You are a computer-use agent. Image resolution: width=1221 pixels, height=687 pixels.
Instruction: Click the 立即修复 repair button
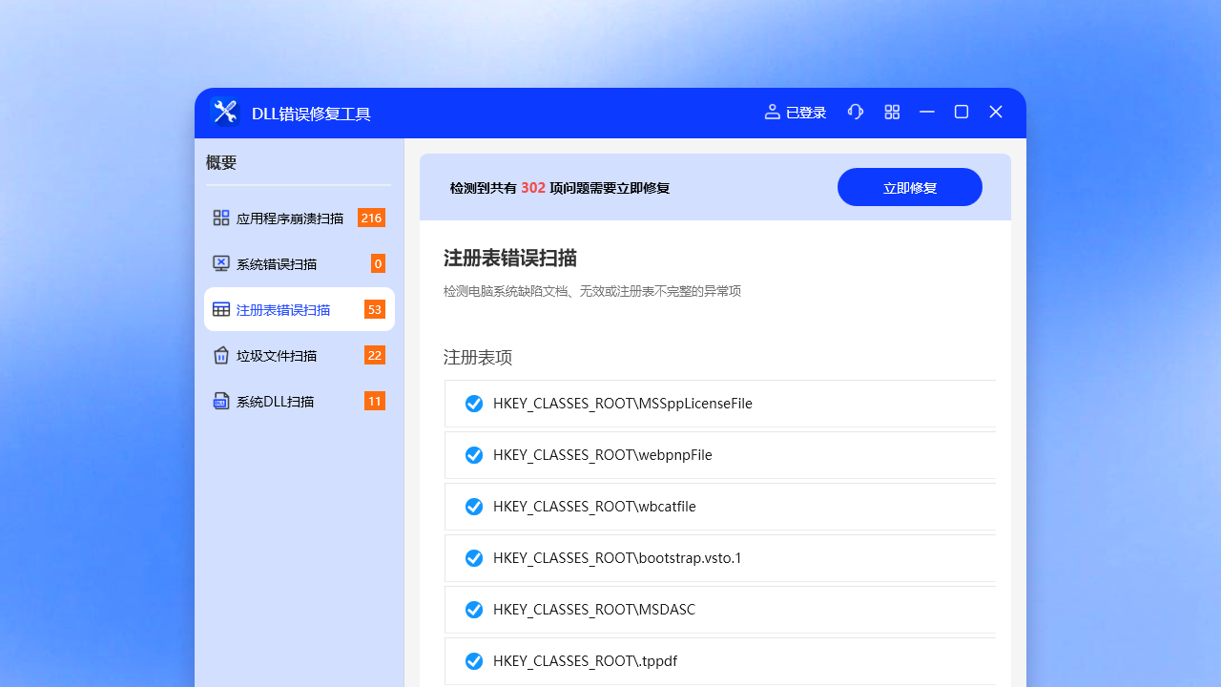909,187
